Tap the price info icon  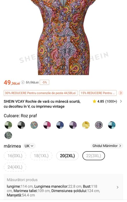pos(23,82)
